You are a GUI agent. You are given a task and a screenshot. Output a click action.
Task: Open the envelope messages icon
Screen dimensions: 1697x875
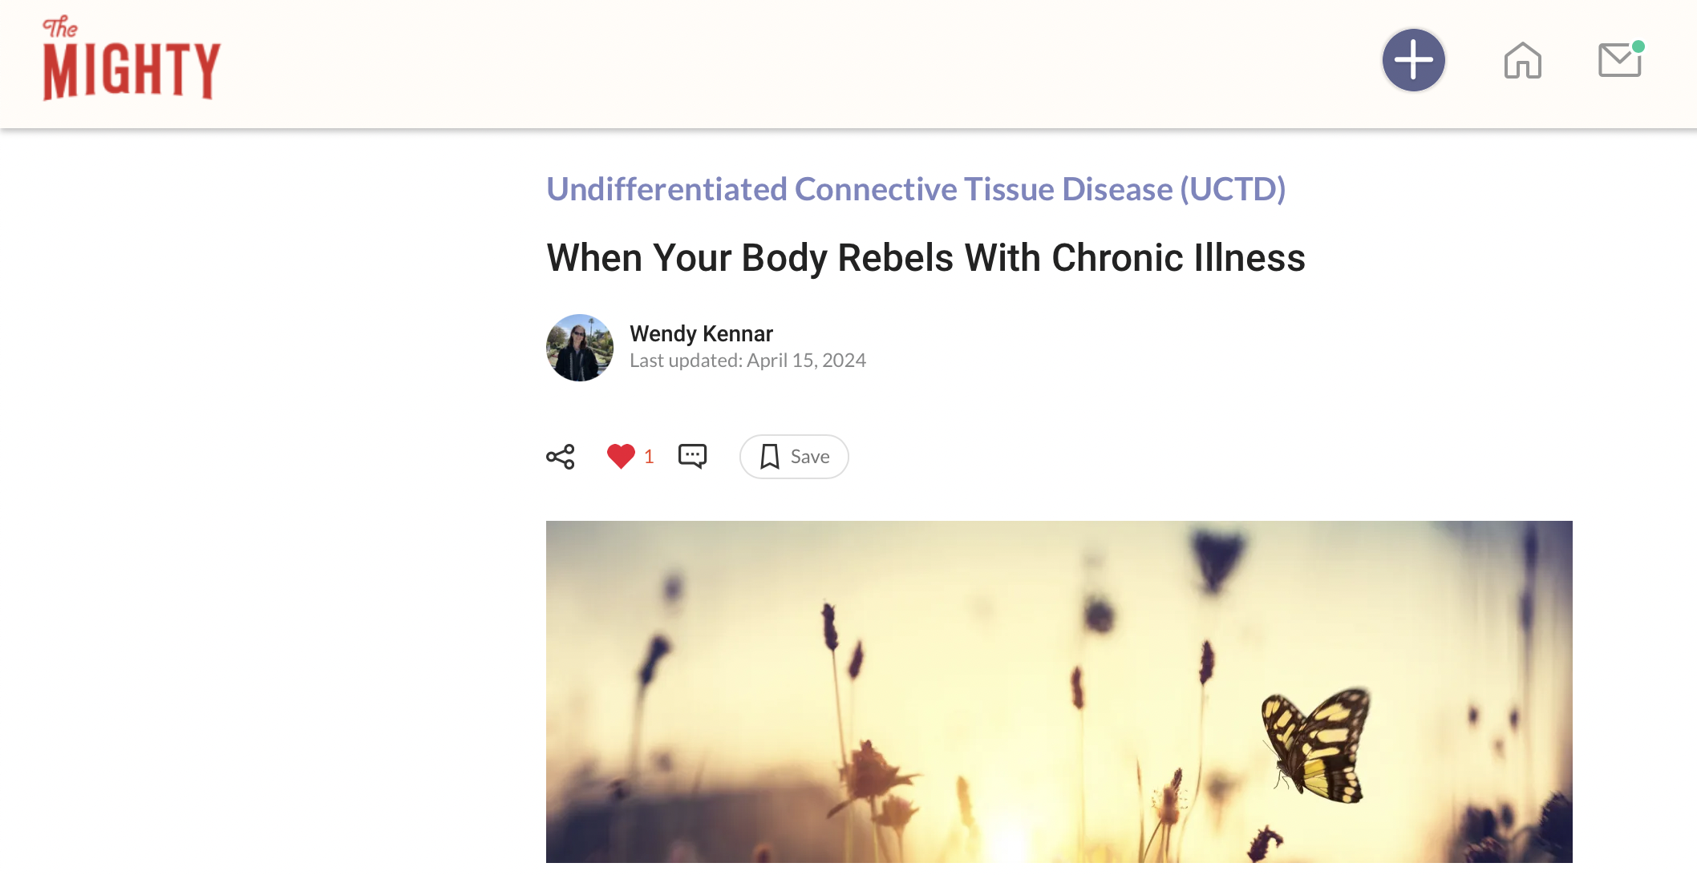(x=1619, y=61)
